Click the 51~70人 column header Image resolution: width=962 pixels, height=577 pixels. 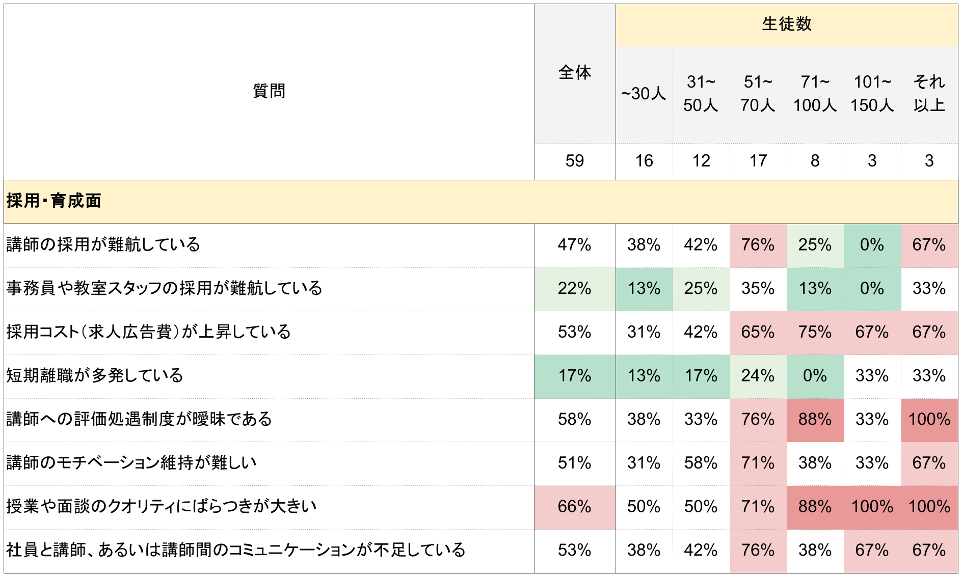click(758, 94)
